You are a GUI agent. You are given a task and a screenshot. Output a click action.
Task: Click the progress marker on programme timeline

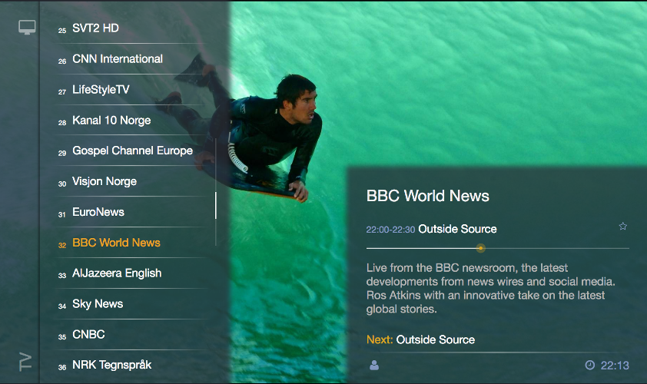pos(481,248)
